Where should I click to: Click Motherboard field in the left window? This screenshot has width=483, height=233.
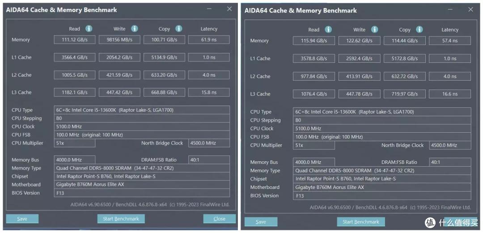[142, 184]
